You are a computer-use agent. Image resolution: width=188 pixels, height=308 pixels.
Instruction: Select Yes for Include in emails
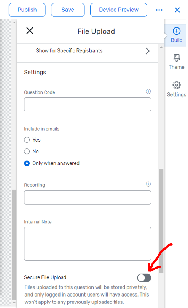coord(27,140)
